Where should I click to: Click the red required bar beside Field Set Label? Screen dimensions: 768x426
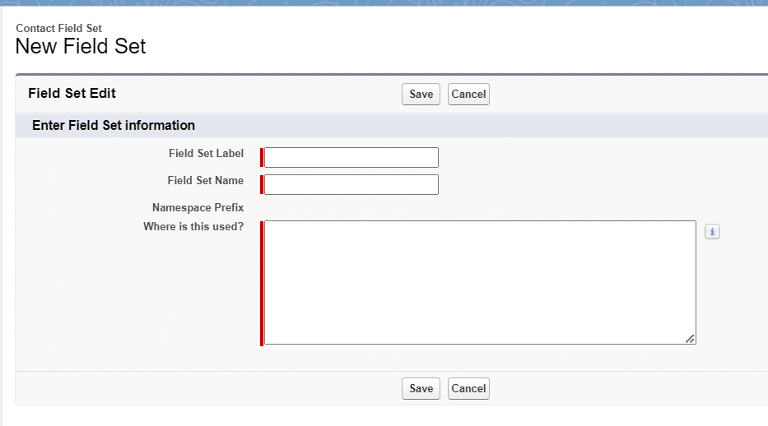pyautogui.click(x=262, y=158)
